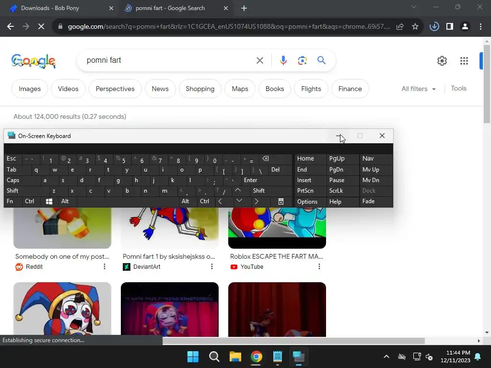Open Chrome downloads icon
This screenshot has height=368, width=491.
(x=434, y=27)
